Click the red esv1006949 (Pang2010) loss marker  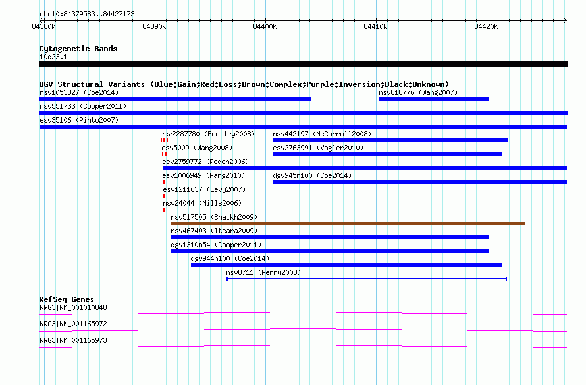164,182
